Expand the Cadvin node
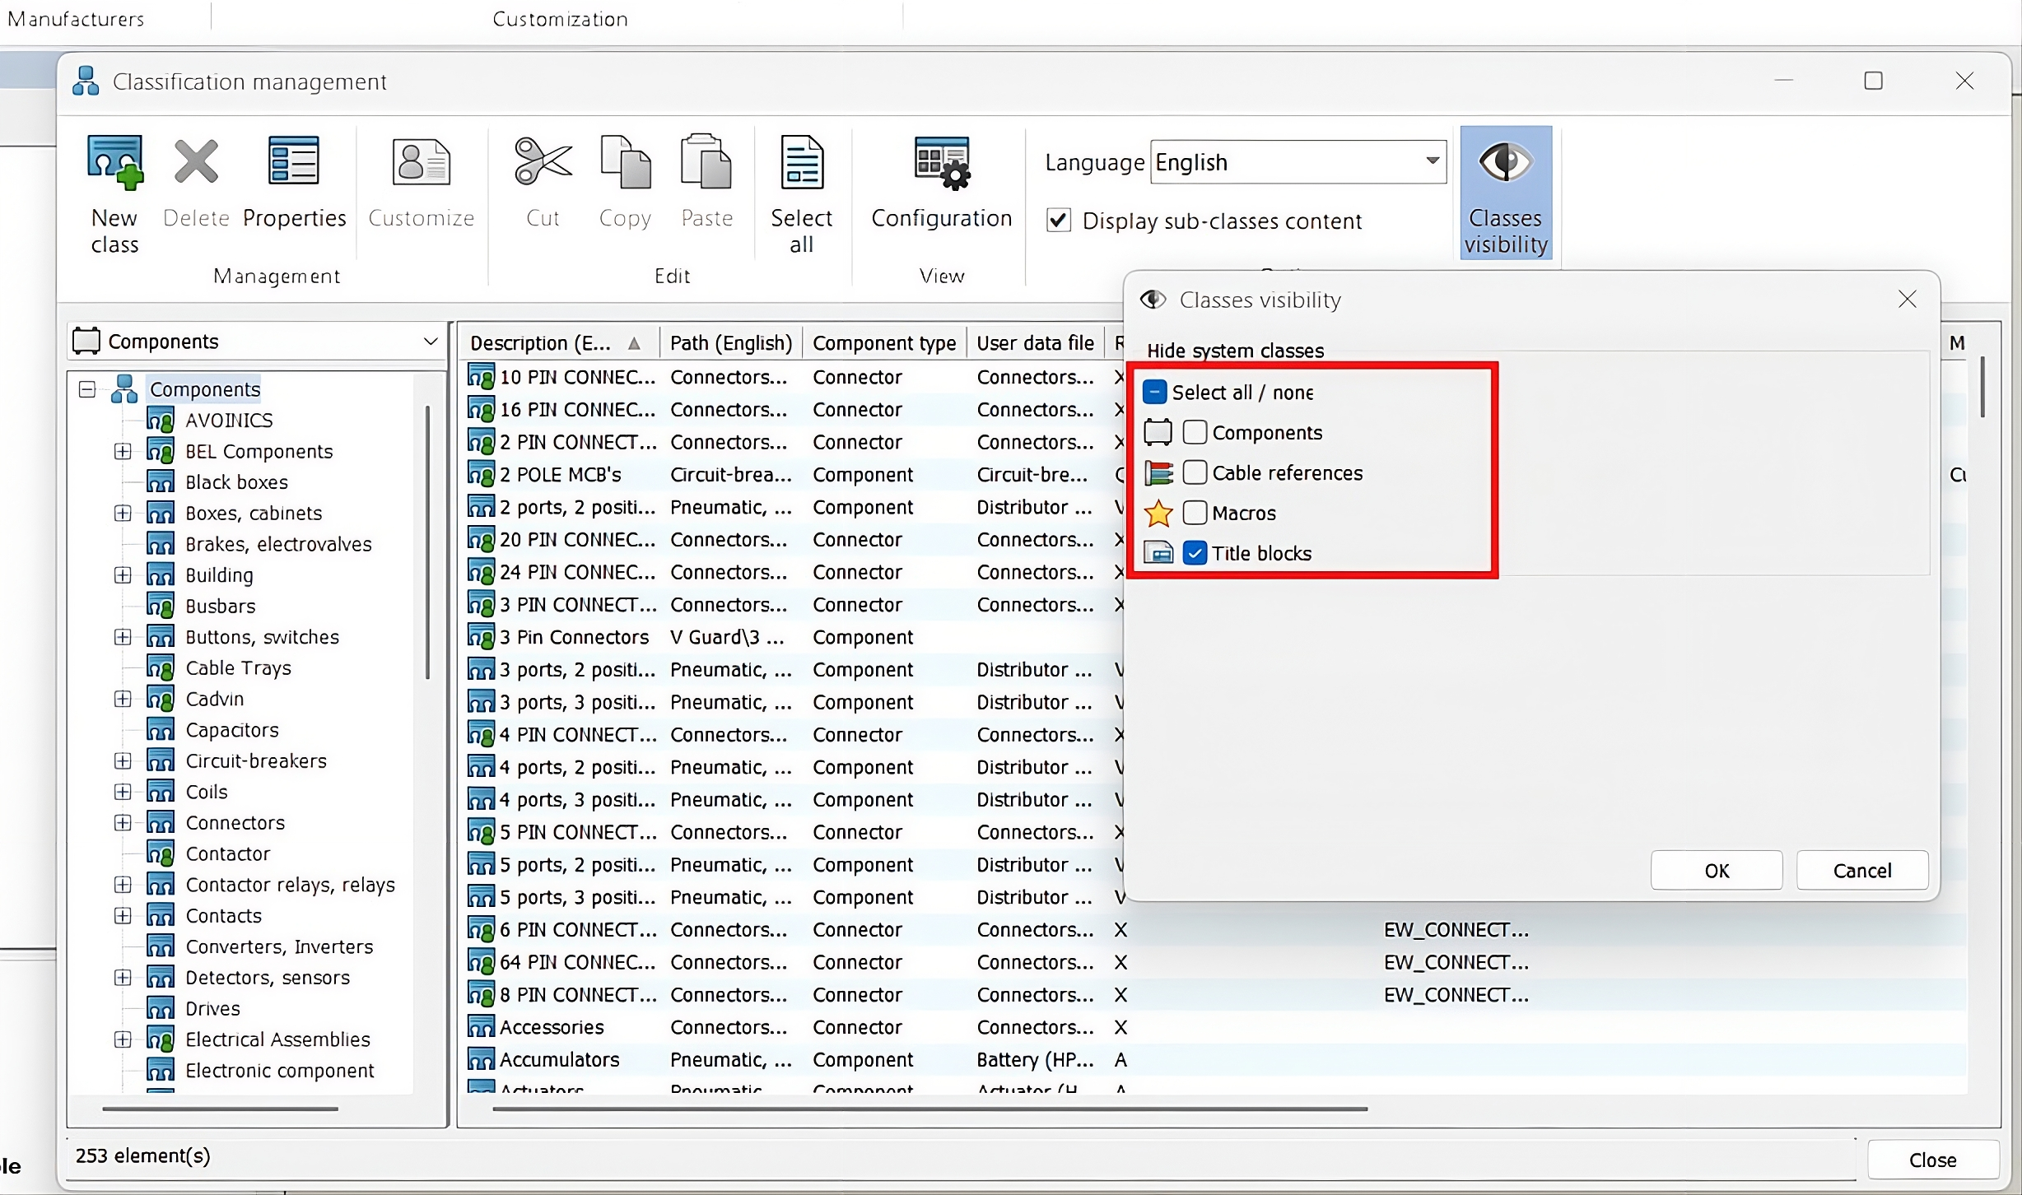 [123, 699]
